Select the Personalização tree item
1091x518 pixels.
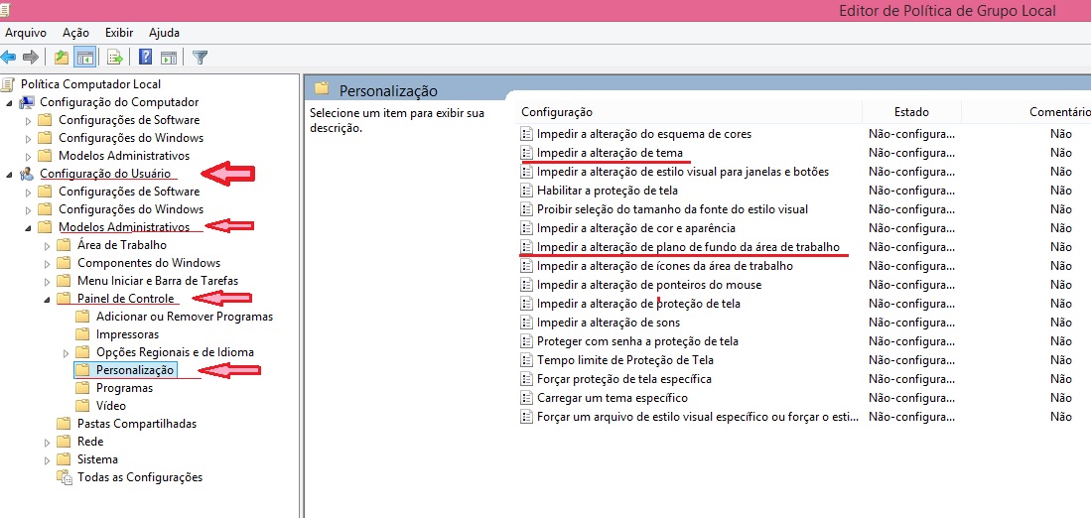click(135, 370)
